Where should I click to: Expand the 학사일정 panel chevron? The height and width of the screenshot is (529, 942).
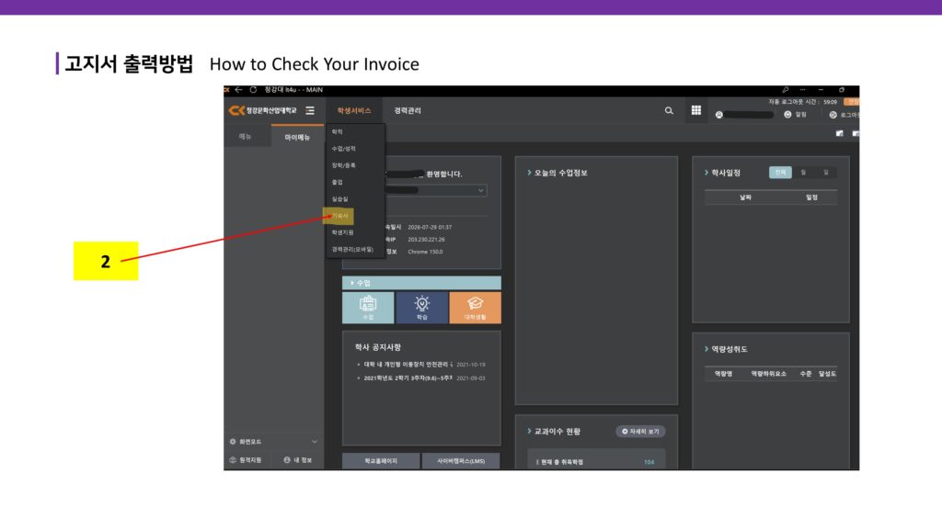[706, 173]
